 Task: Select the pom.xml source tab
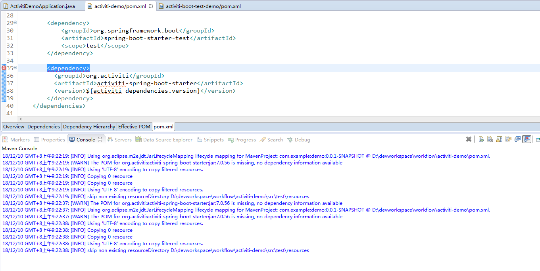163,127
